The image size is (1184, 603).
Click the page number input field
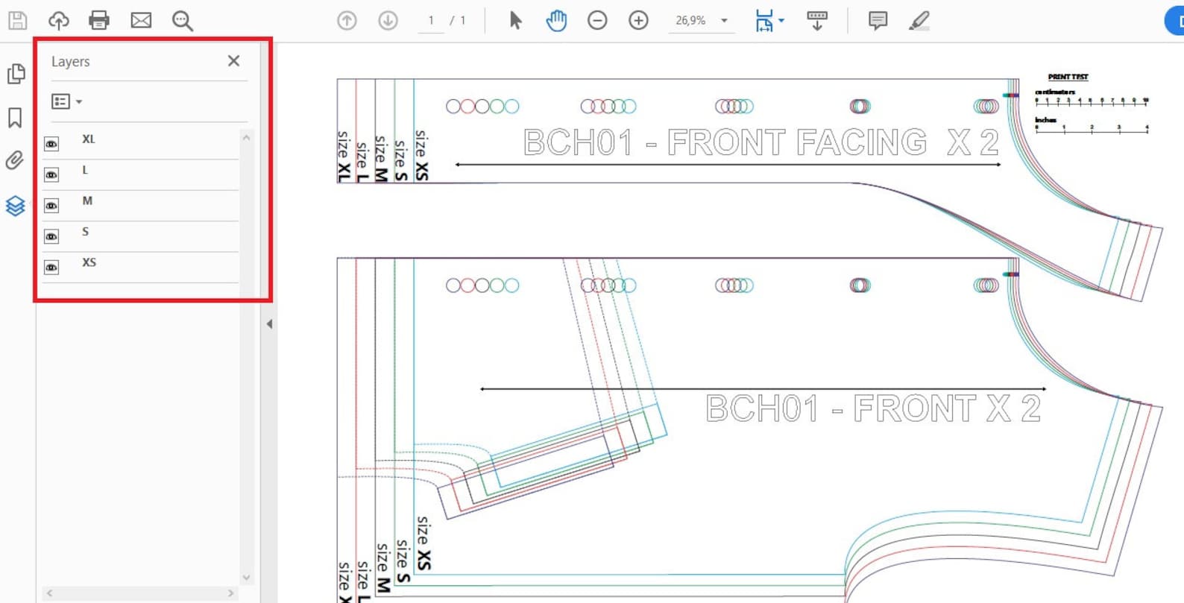click(x=431, y=21)
